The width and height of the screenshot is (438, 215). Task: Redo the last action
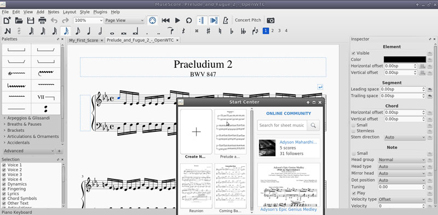[x=65, y=20]
